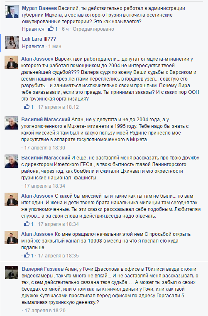Click Нравится under Lali Lara's comment
Image resolution: width=208 pixels, height=316 pixels.
(33, 47)
